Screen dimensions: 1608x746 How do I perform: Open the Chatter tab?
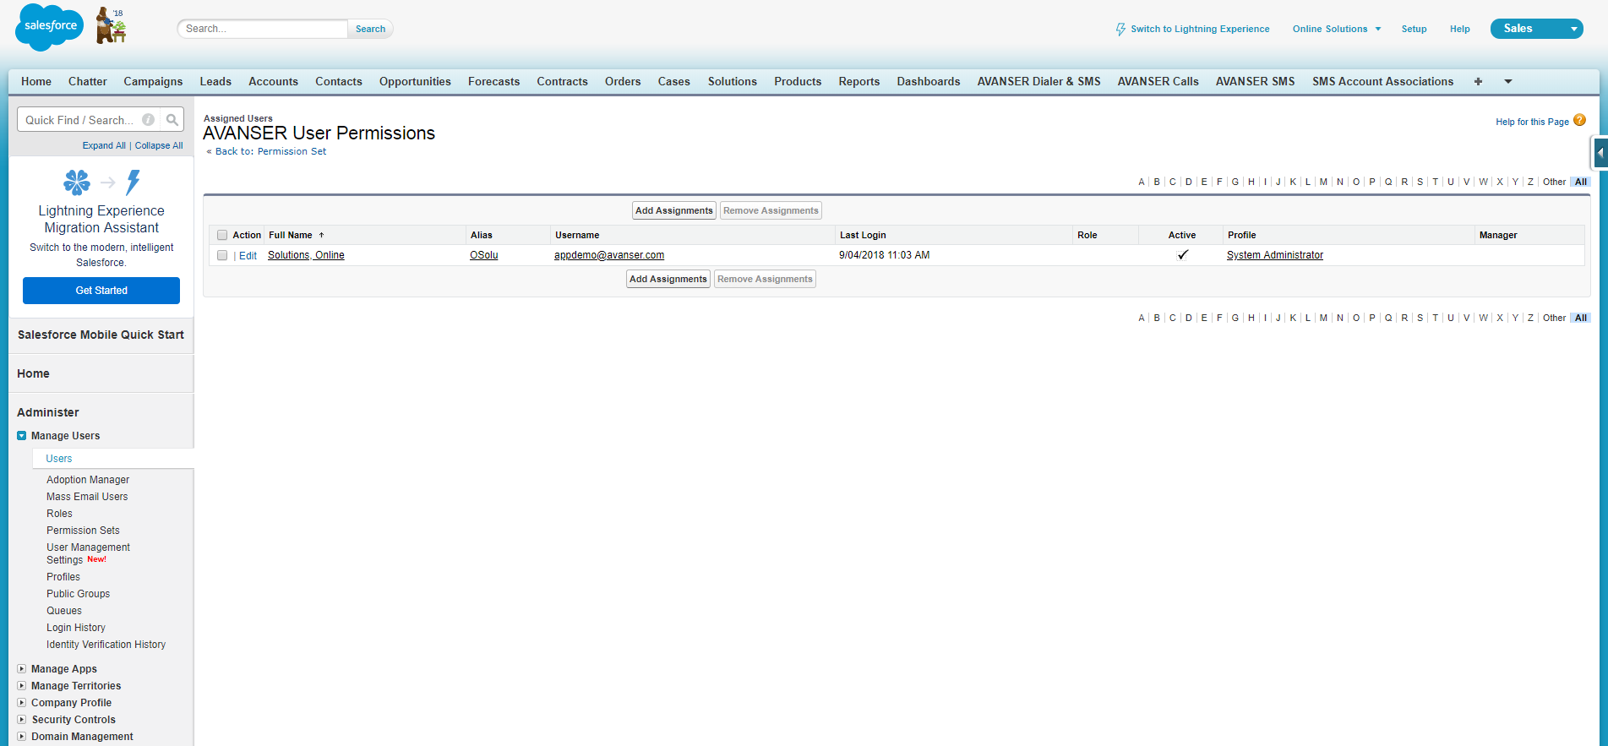coord(88,81)
